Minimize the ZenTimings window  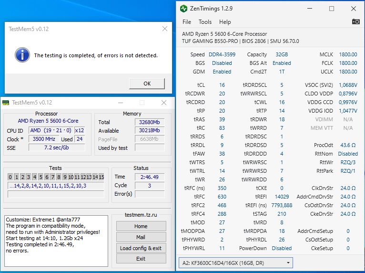[310, 9]
